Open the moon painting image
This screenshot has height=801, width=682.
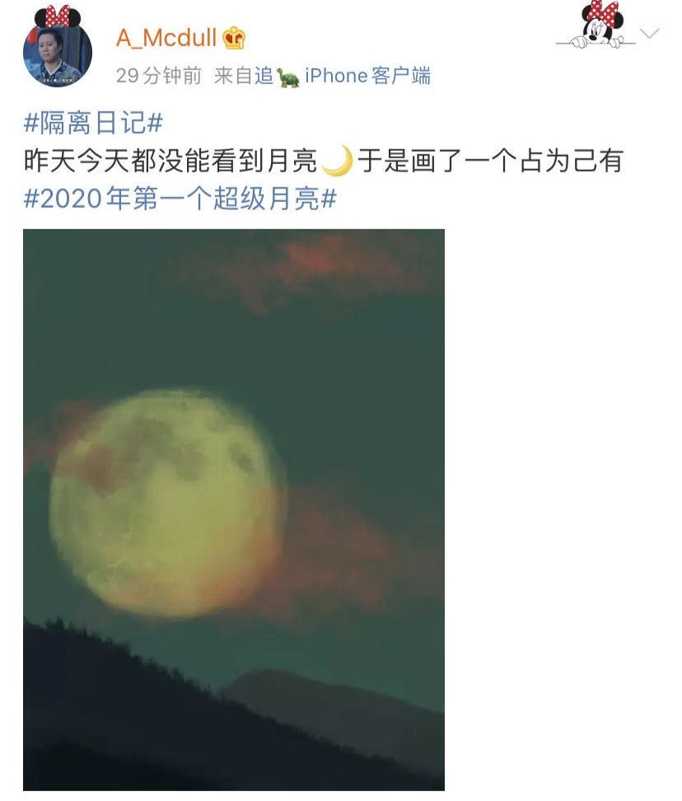click(x=234, y=510)
